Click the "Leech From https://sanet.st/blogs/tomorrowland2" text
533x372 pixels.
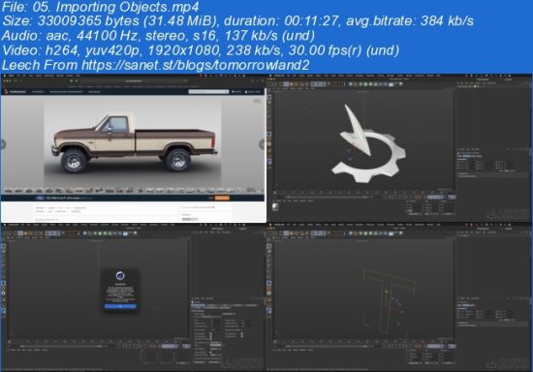156,65
